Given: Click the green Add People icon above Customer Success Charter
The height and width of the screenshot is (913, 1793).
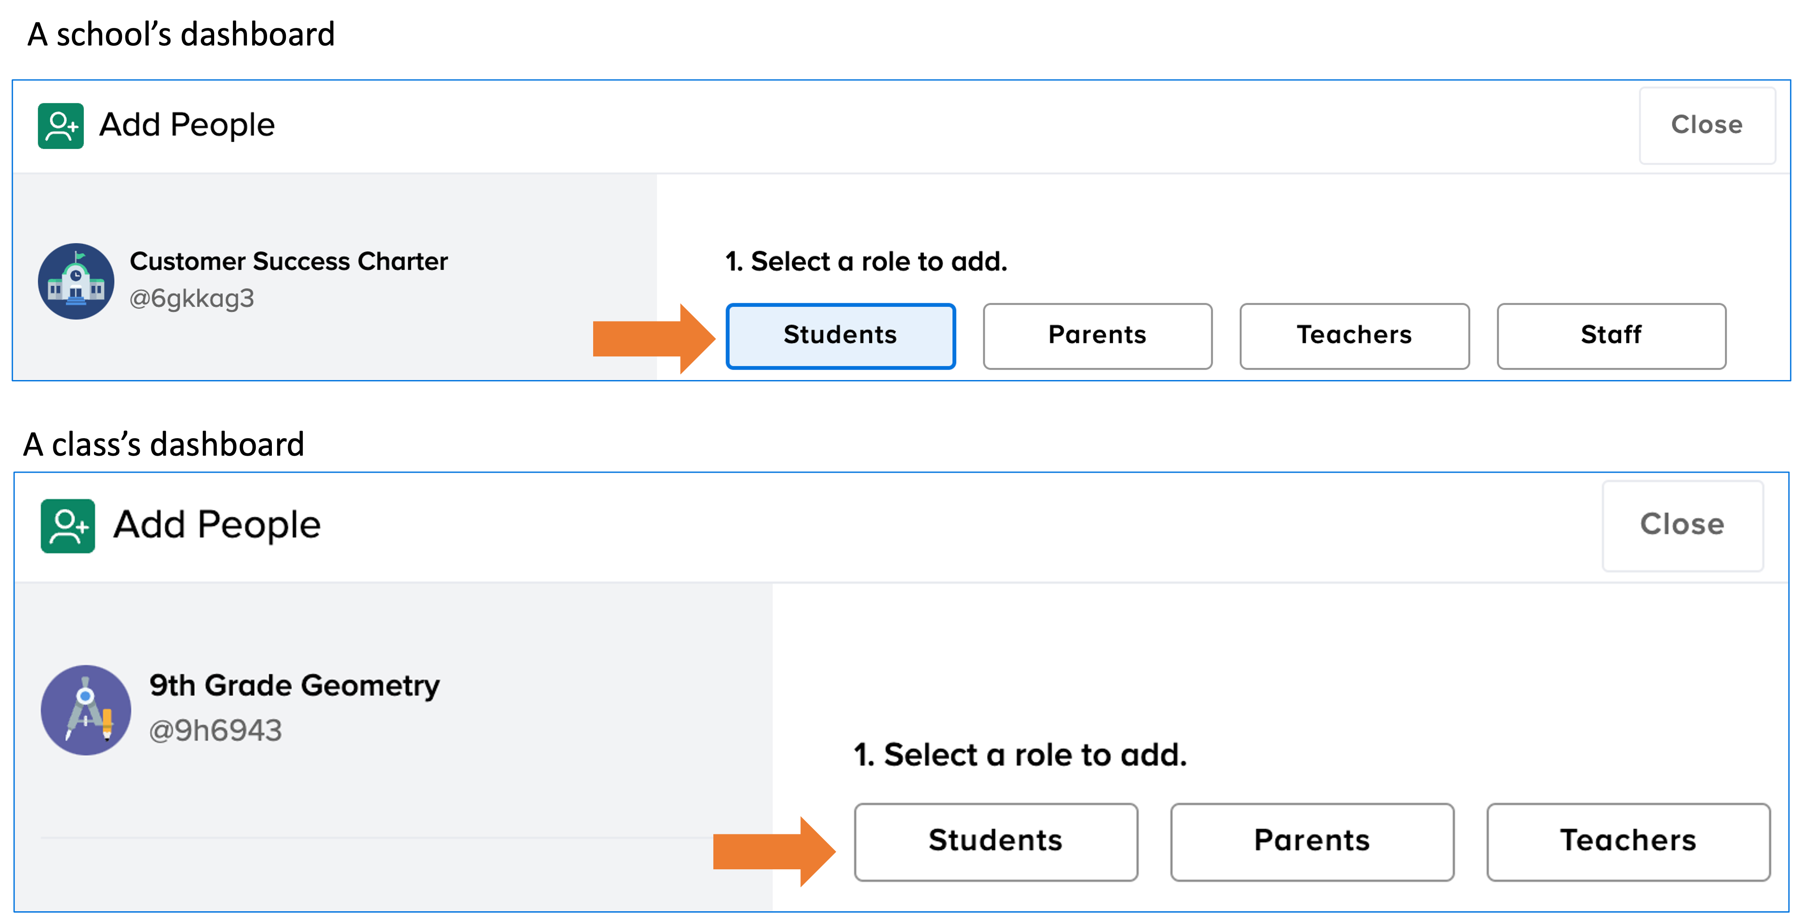Looking at the screenshot, I should coord(61,126).
